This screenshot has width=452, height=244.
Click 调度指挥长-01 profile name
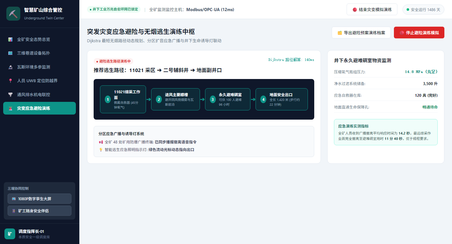click(x=31, y=232)
